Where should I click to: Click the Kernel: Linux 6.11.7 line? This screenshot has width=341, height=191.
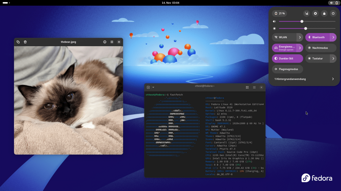click(231, 111)
